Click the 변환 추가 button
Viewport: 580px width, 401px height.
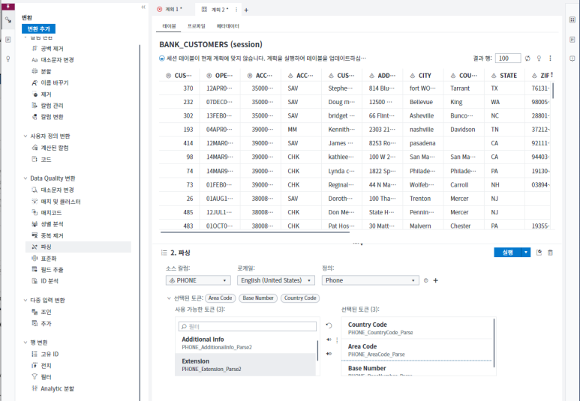[x=38, y=28]
